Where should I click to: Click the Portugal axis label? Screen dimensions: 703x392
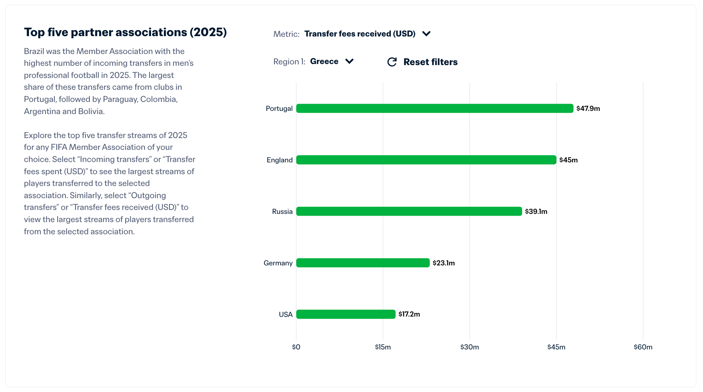(x=279, y=108)
